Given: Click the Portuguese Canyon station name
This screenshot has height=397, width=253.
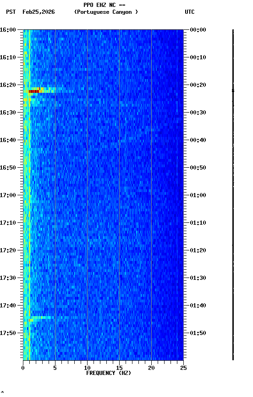Looking at the screenshot, I should [106, 12].
